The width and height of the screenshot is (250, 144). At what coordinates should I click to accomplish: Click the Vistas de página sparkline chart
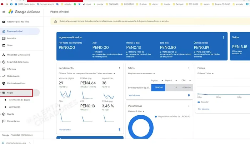66,94
